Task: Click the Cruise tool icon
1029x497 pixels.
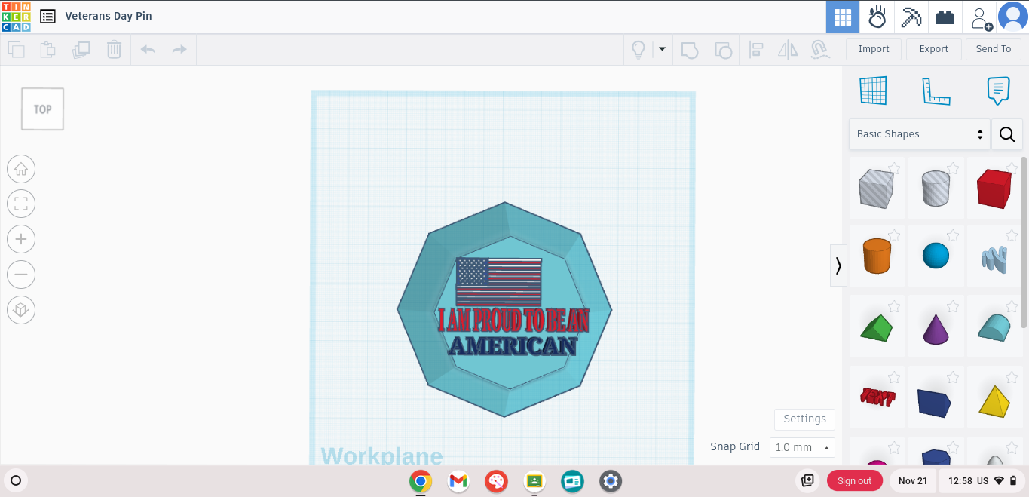Action: [x=820, y=50]
